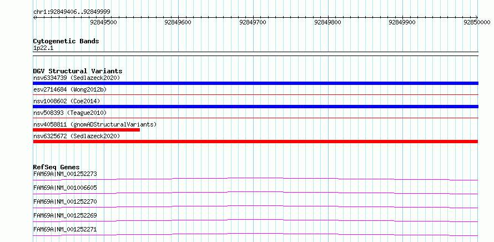This screenshot has height=242, width=494.
Task: Open variant label nsv6325672 (Sedlazeck2020)
Action: tap(77, 136)
